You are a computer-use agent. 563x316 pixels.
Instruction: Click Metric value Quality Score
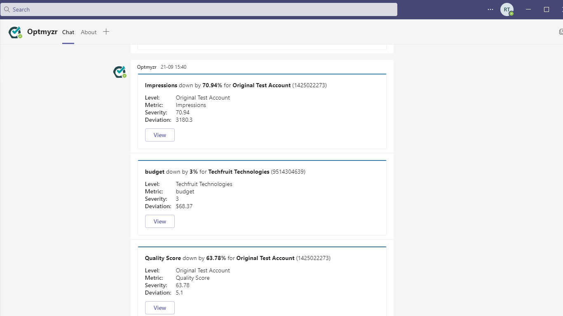tap(192, 278)
